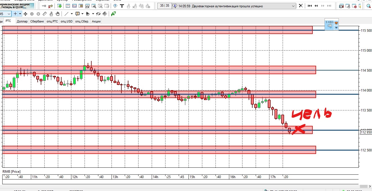Click the RIM8 [Price] chart label
Viewport: 372px width, 191px height.
[12, 171]
